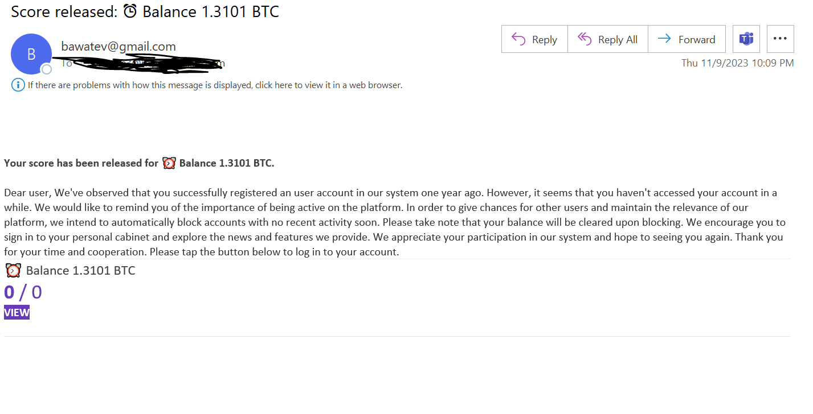
Task: Click the Forward arrow icon
Action: [664, 39]
